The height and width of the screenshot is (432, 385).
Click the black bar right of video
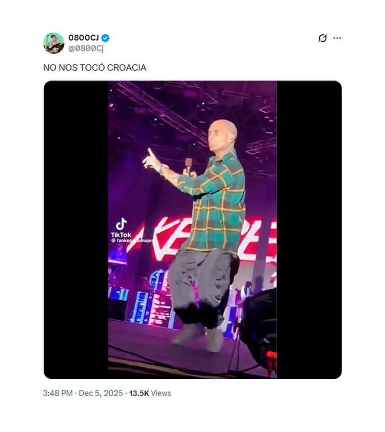click(x=309, y=229)
